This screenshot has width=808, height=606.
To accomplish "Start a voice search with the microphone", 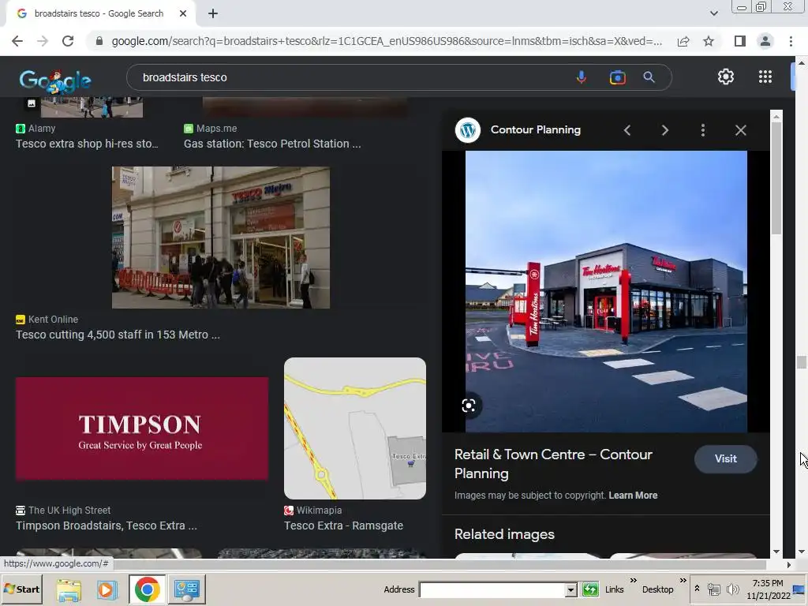I will pos(582,77).
